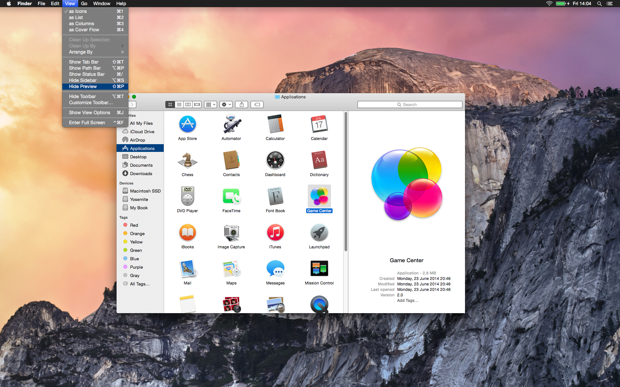Open the App Store application icon

pos(187,124)
